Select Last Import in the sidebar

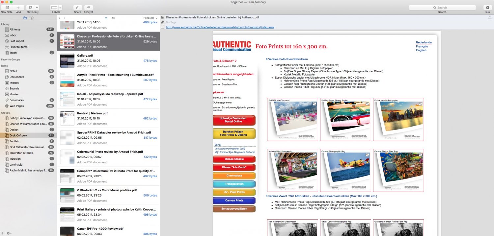click(28, 41)
